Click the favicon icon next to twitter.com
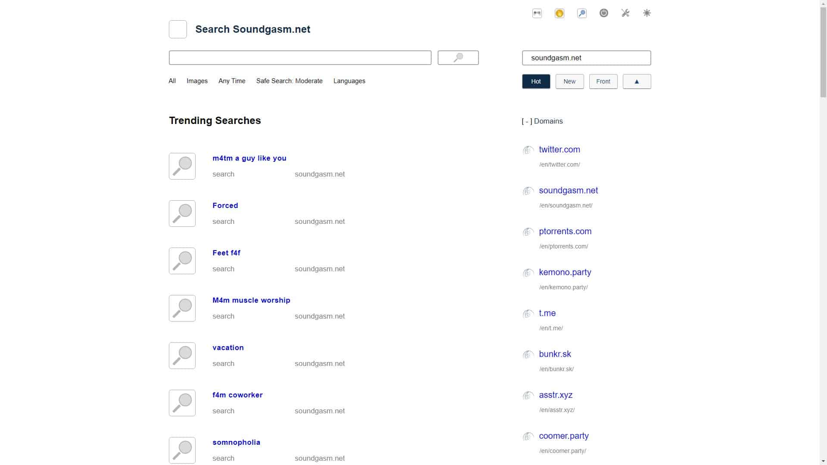This screenshot has height=465, width=827. pos(528,150)
